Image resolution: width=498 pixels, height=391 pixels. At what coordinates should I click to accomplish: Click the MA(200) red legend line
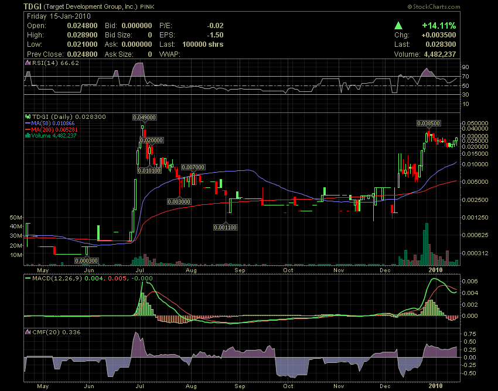(28, 129)
